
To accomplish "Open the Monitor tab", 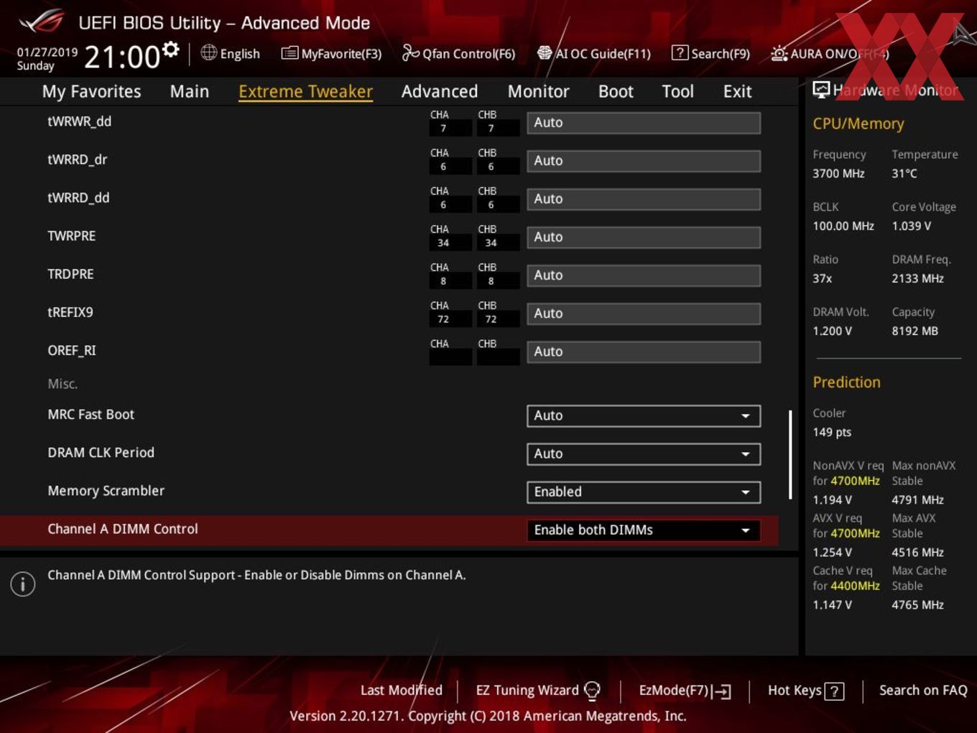I will 538,91.
